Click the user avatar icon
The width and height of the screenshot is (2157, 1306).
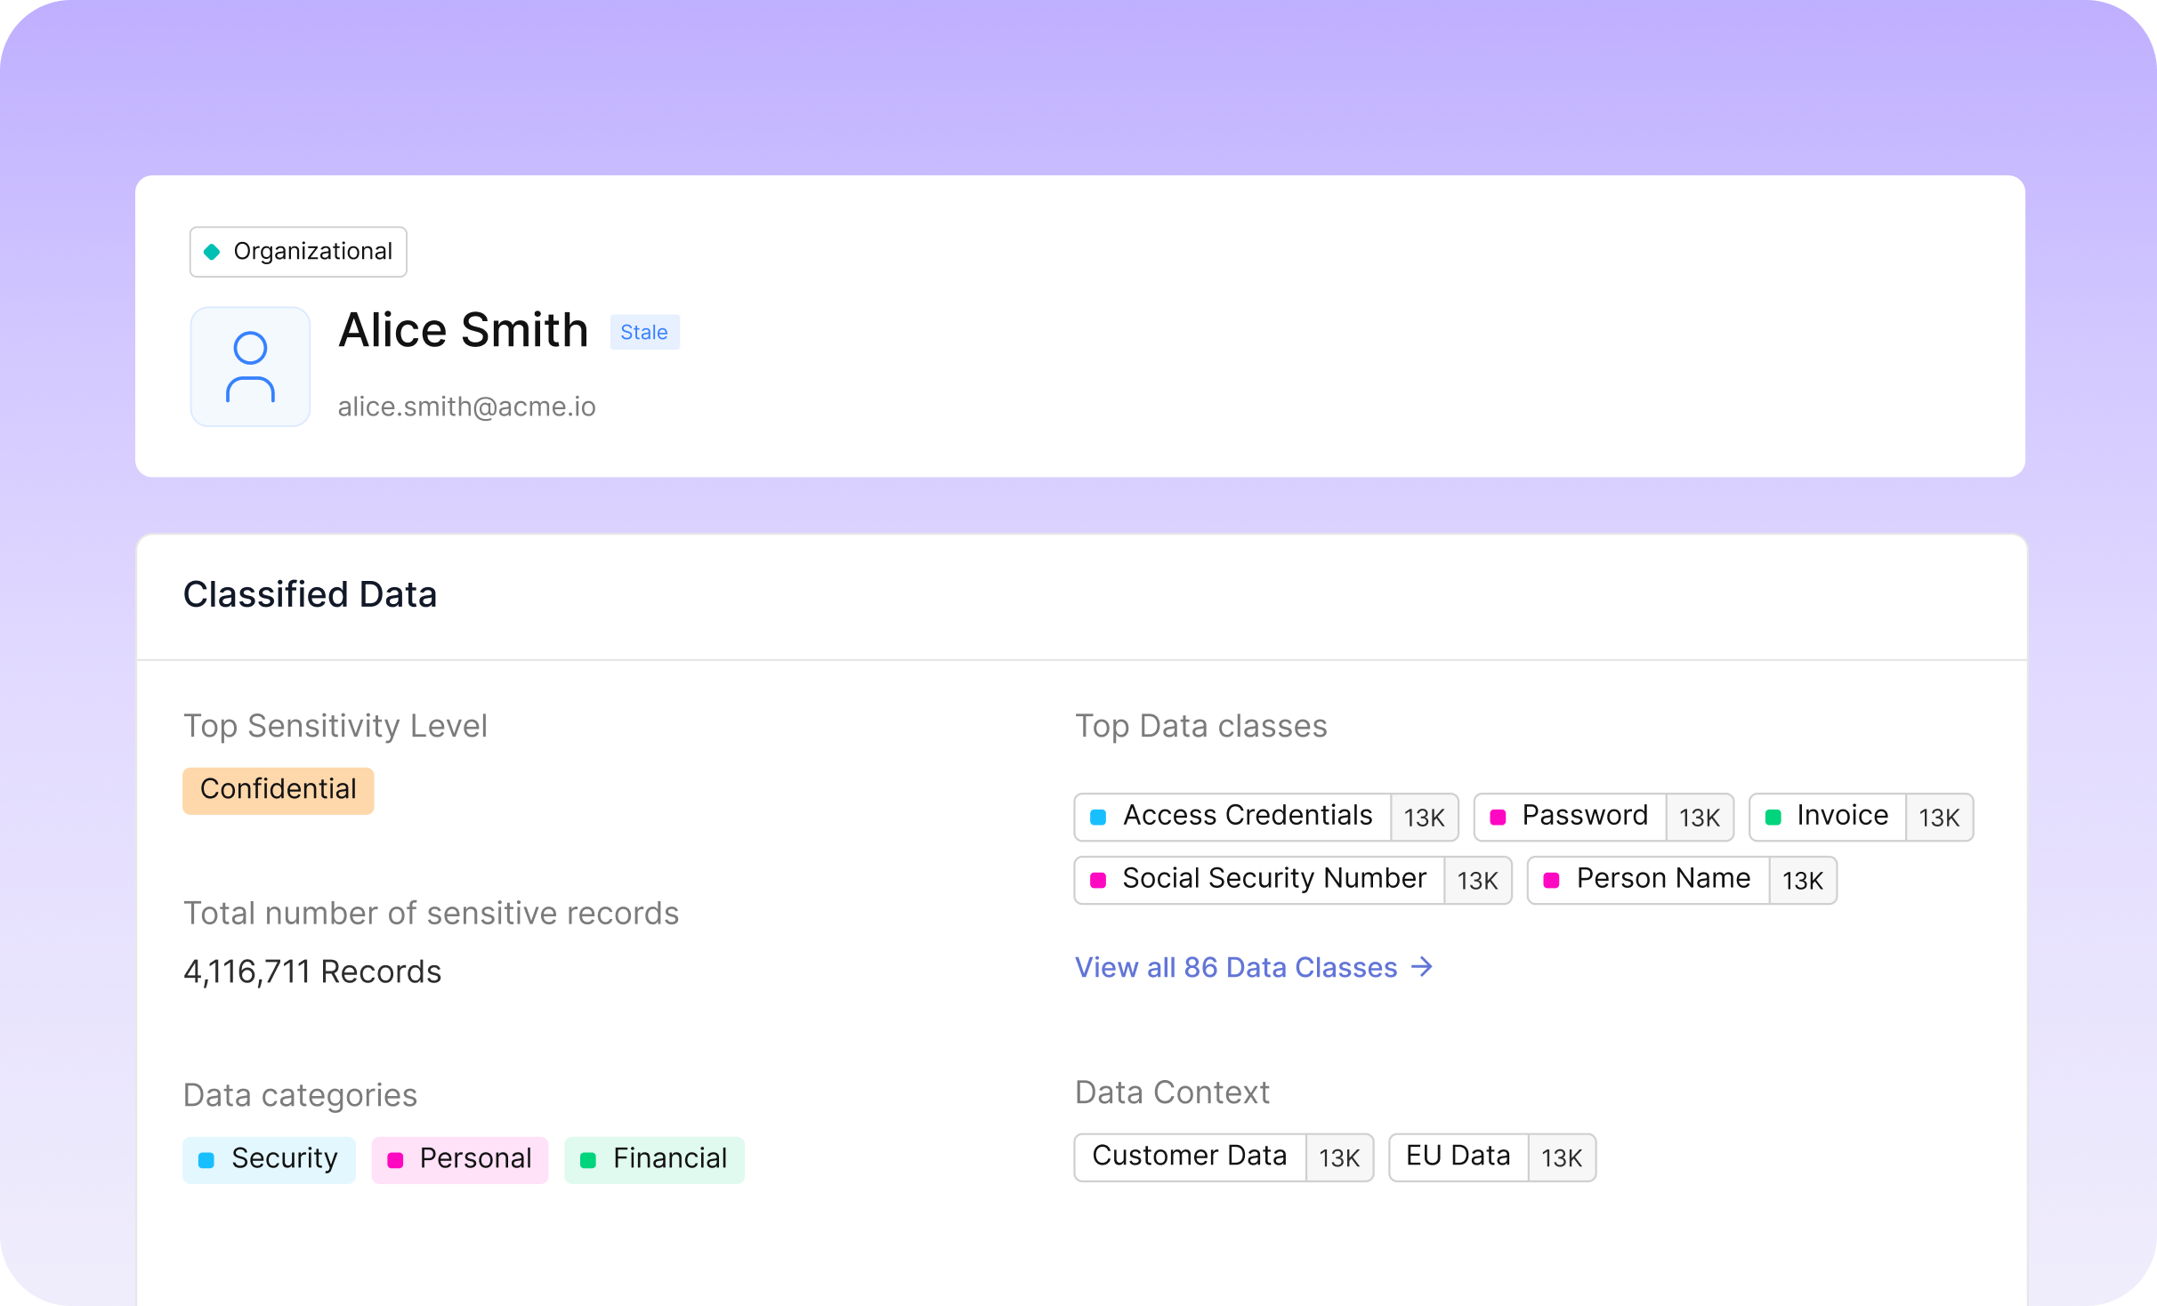(250, 367)
